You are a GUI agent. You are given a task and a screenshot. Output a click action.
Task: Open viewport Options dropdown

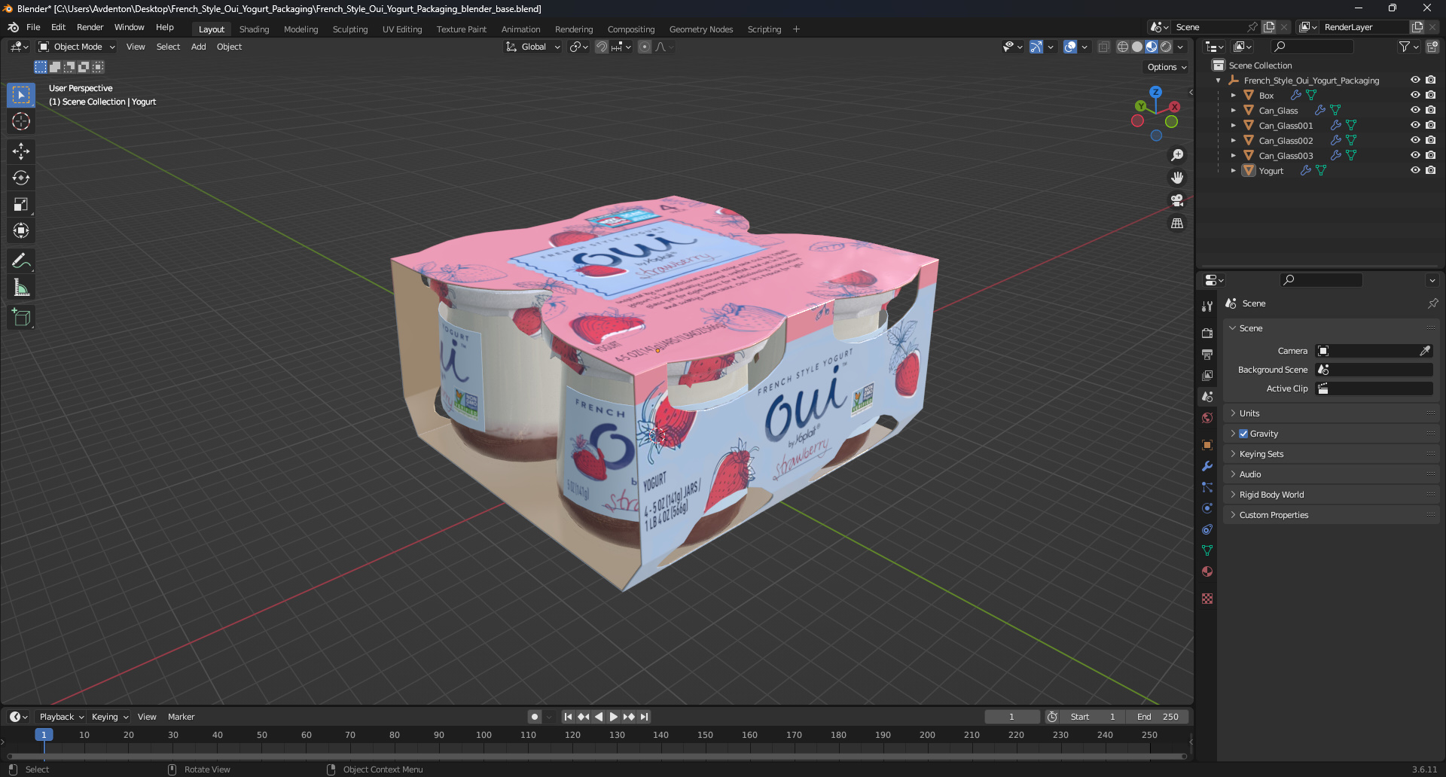(x=1167, y=67)
